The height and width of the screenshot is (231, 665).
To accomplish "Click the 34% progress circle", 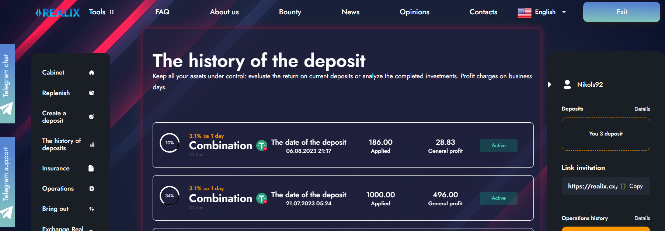I will [x=170, y=196].
